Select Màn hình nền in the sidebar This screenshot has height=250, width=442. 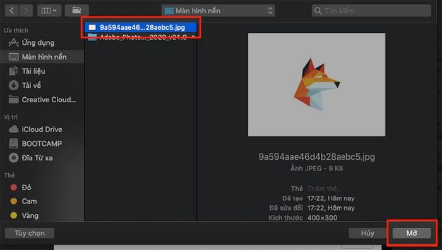click(42, 57)
